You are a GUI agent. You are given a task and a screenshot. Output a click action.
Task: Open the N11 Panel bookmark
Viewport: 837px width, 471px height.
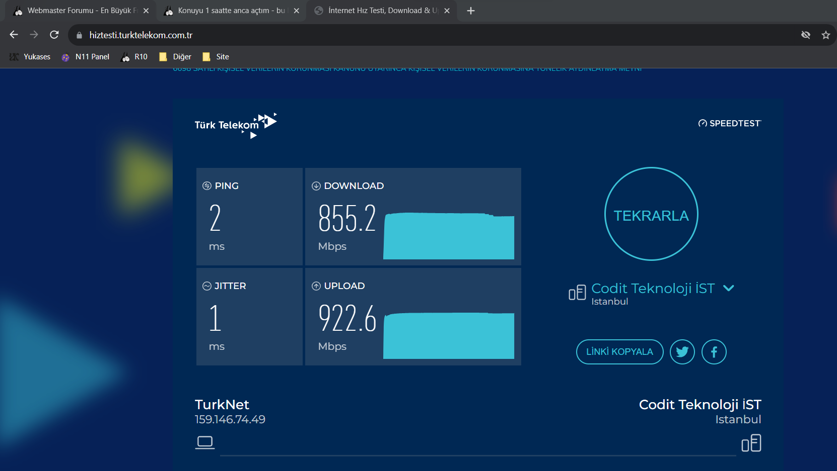85,57
